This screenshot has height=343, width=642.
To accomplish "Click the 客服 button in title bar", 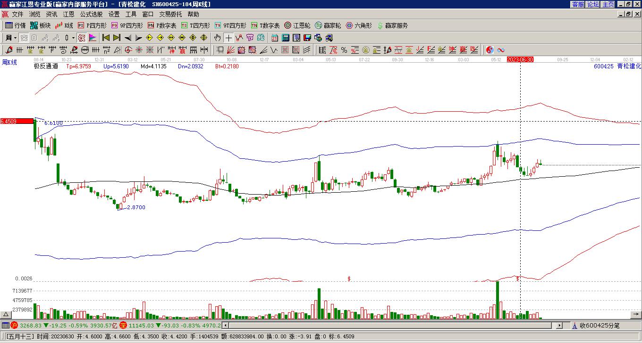I will point(578,4).
